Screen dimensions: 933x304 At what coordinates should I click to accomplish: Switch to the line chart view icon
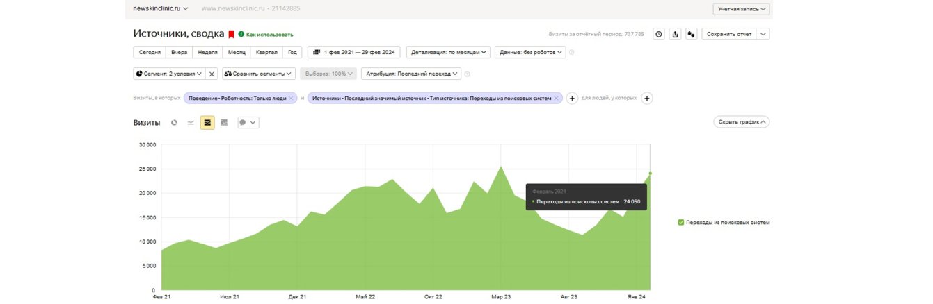(x=191, y=123)
